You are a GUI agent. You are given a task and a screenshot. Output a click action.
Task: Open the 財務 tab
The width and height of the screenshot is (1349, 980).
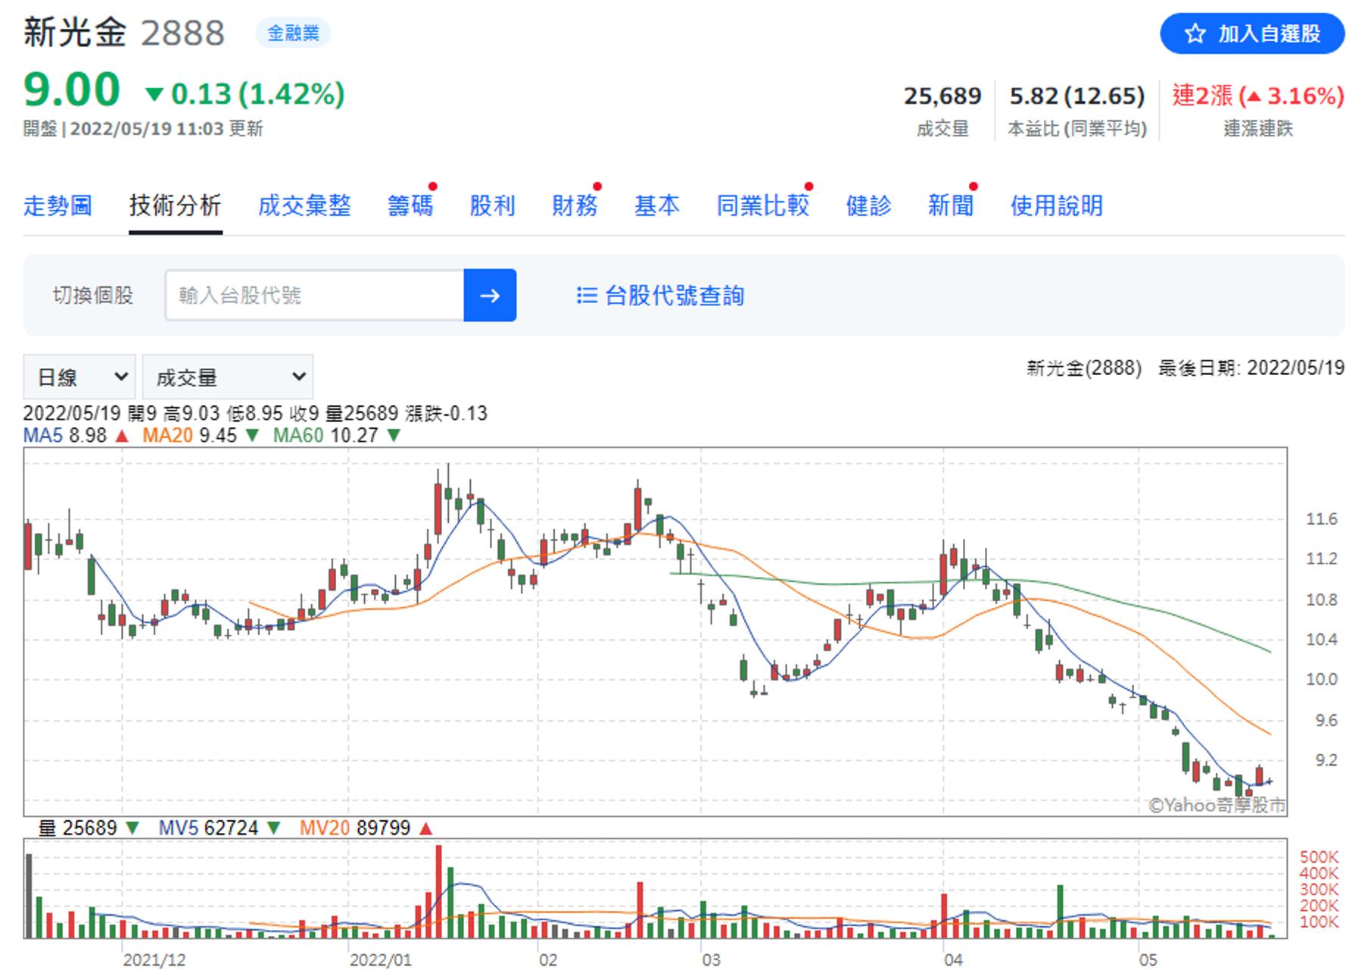(575, 205)
